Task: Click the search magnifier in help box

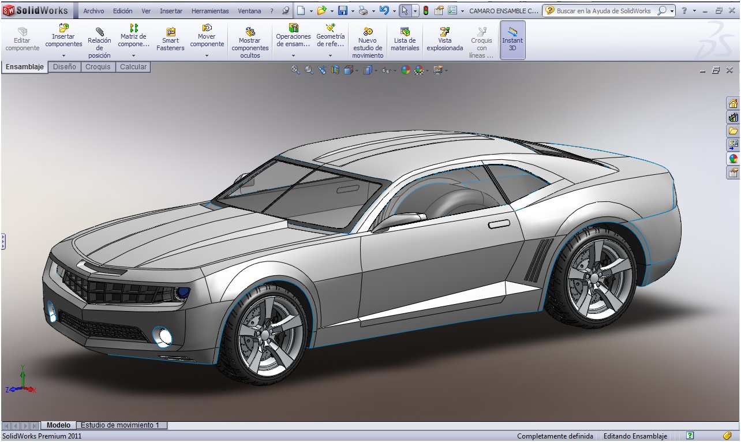Action: [663, 10]
